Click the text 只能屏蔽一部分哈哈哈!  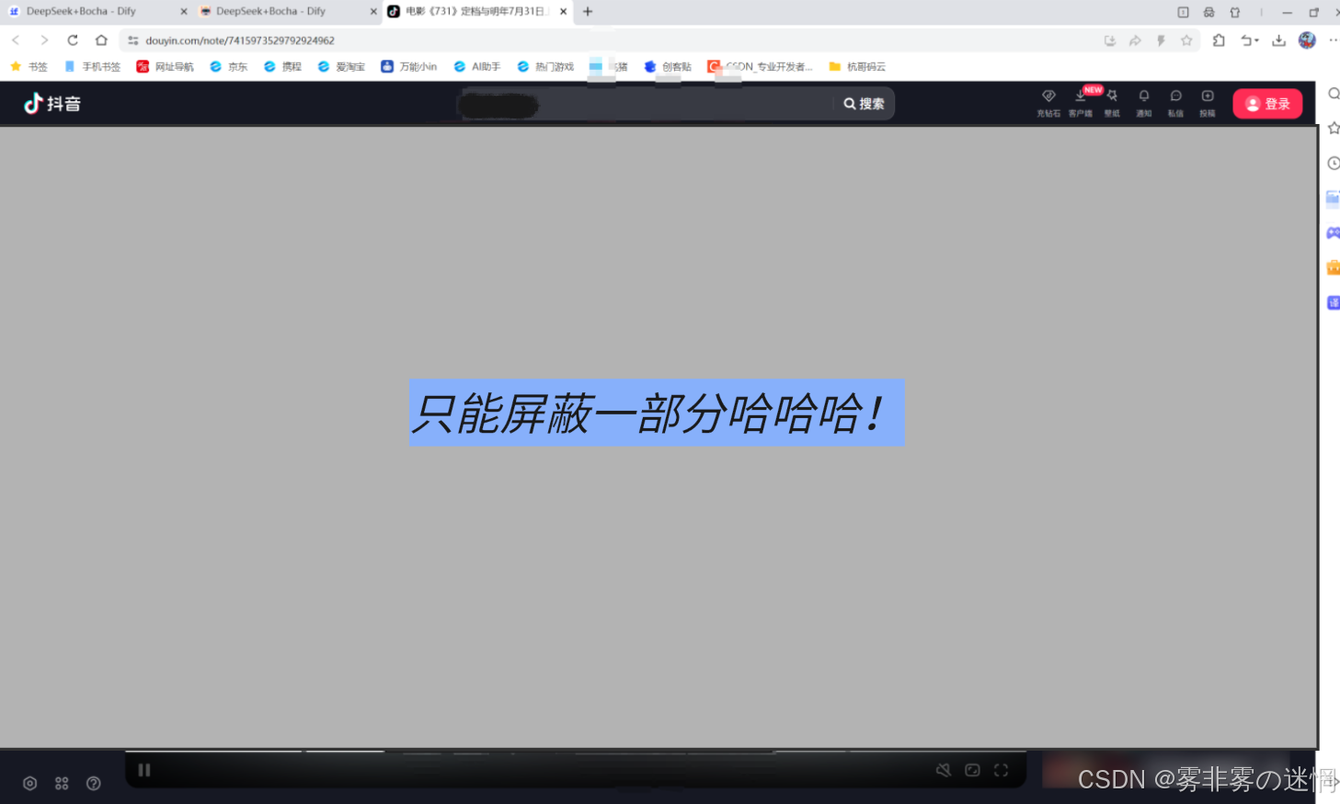[x=647, y=413]
